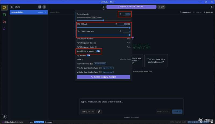The height and width of the screenshot is (124, 215).
Task: Open the Developer terminal section icon
Action: (x=4, y=15)
